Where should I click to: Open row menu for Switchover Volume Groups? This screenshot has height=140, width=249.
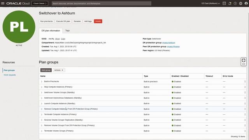[x=245, y=93]
